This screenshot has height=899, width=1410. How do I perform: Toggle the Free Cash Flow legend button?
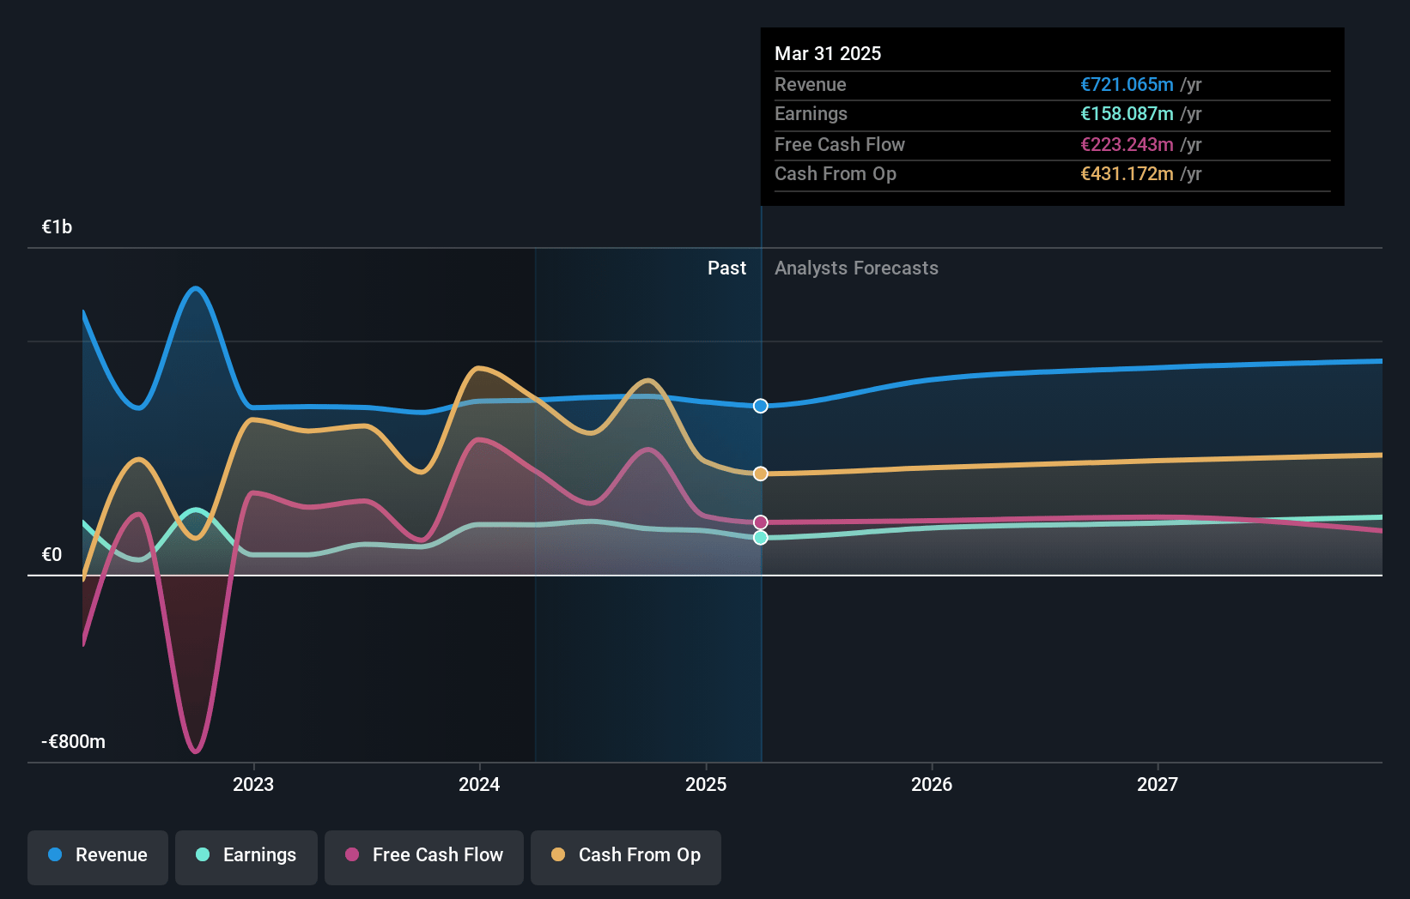[424, 857]
